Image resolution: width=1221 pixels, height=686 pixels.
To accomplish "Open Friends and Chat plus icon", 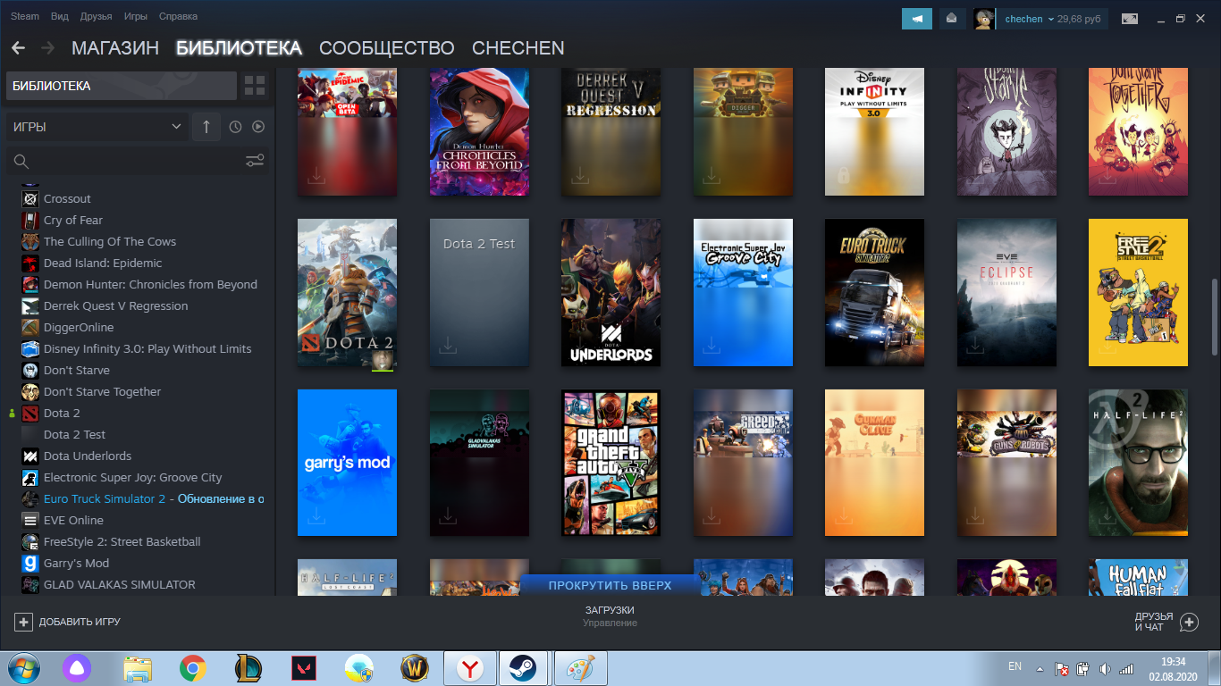I will pyautogui.click(x=1189, y=622).
